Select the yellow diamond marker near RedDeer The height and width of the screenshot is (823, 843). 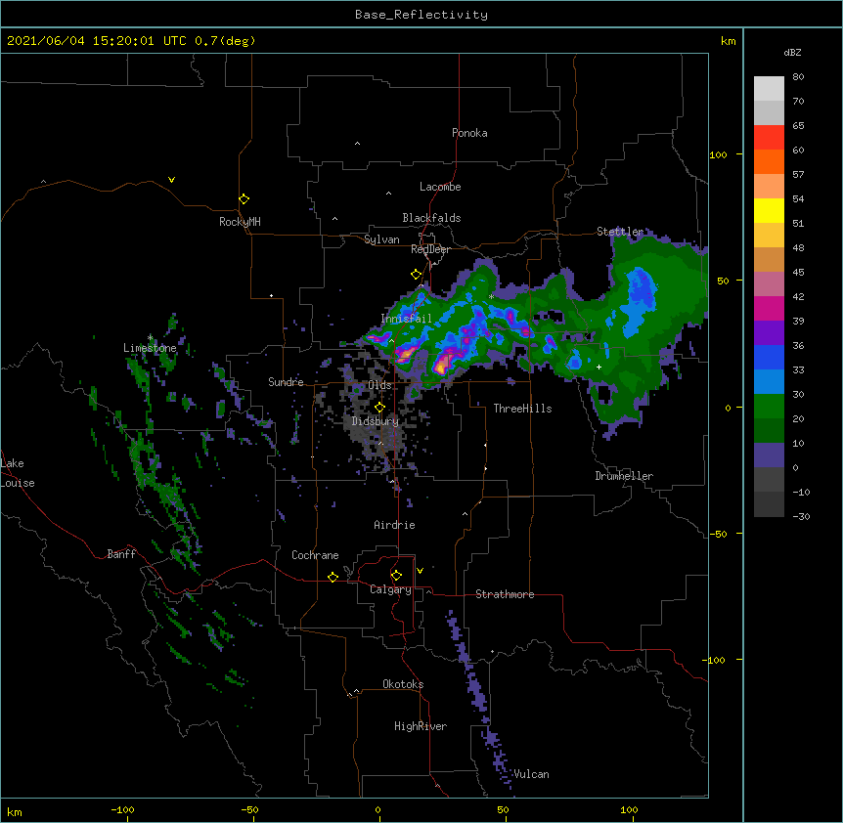pyautogui.click(x=417, y=275)
